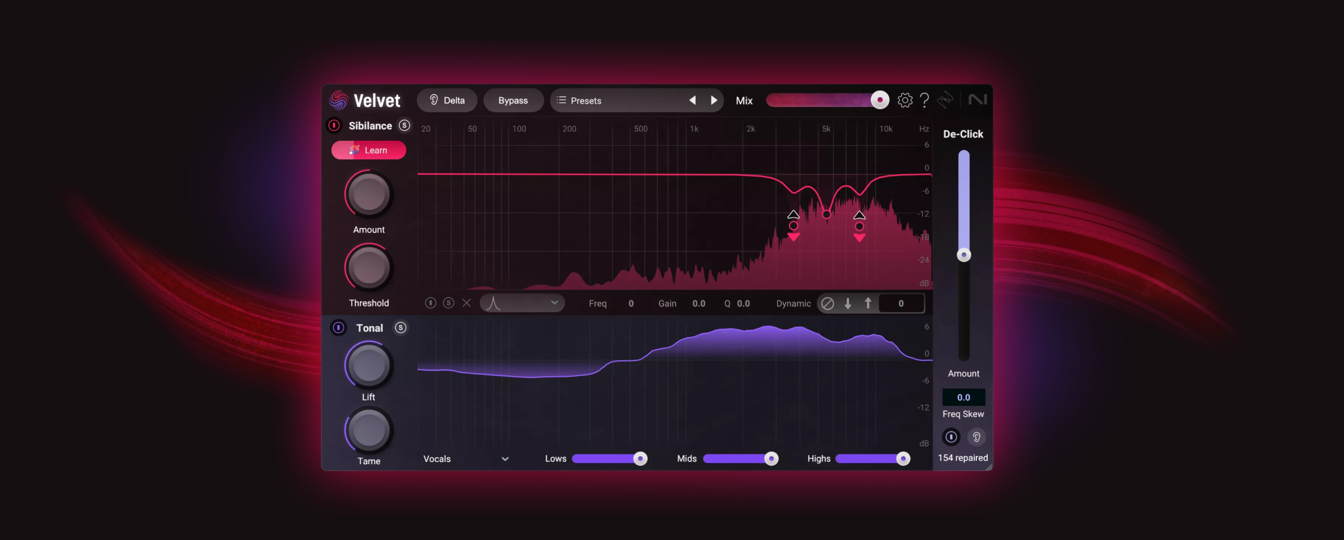Screen dimensions: 1344x540
Task: Click the Native Instruments logo icon
Action: coord(977,100)
